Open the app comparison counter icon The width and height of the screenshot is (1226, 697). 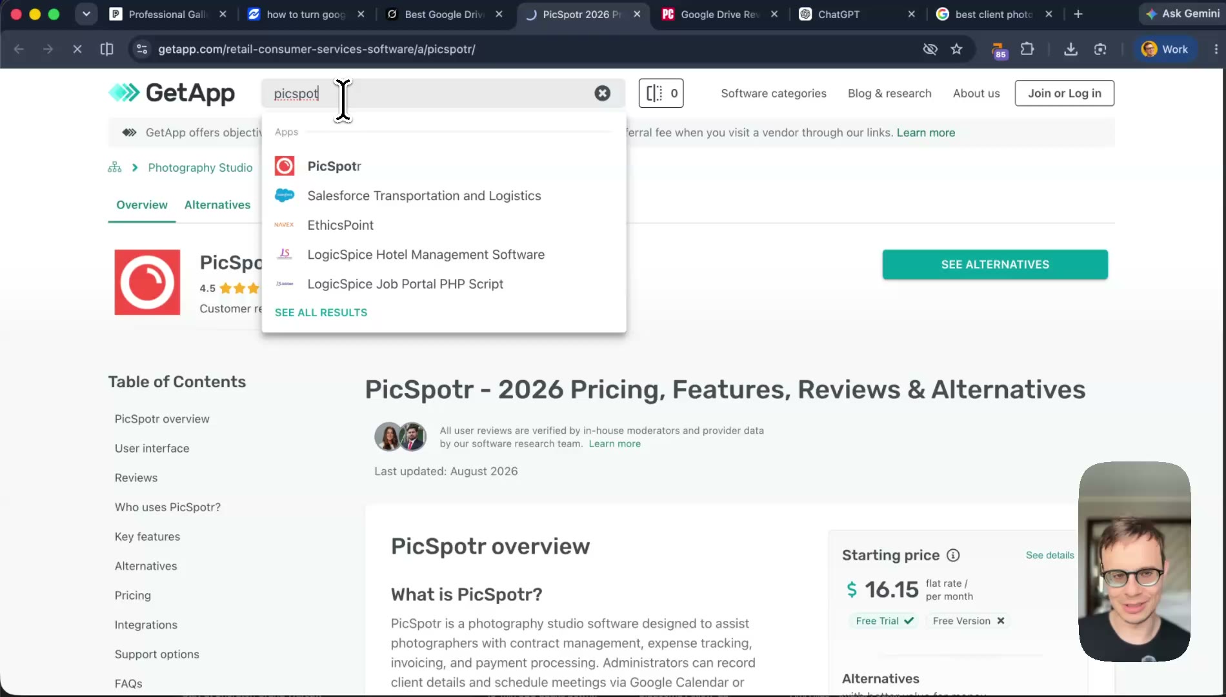click(x=661, y=94)
